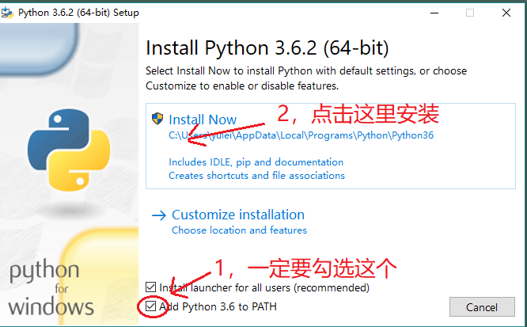Click the window title "Python 3.6.2 (64-bit) Setup"
Screen dimensions: 527x327
81,13
